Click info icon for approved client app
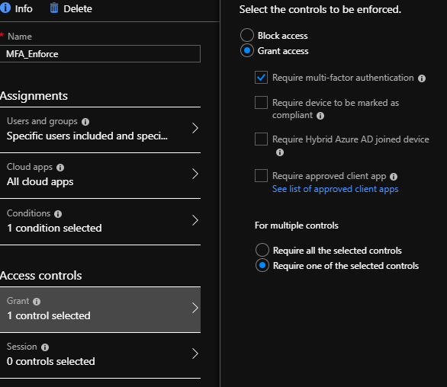 coord(394,177)
